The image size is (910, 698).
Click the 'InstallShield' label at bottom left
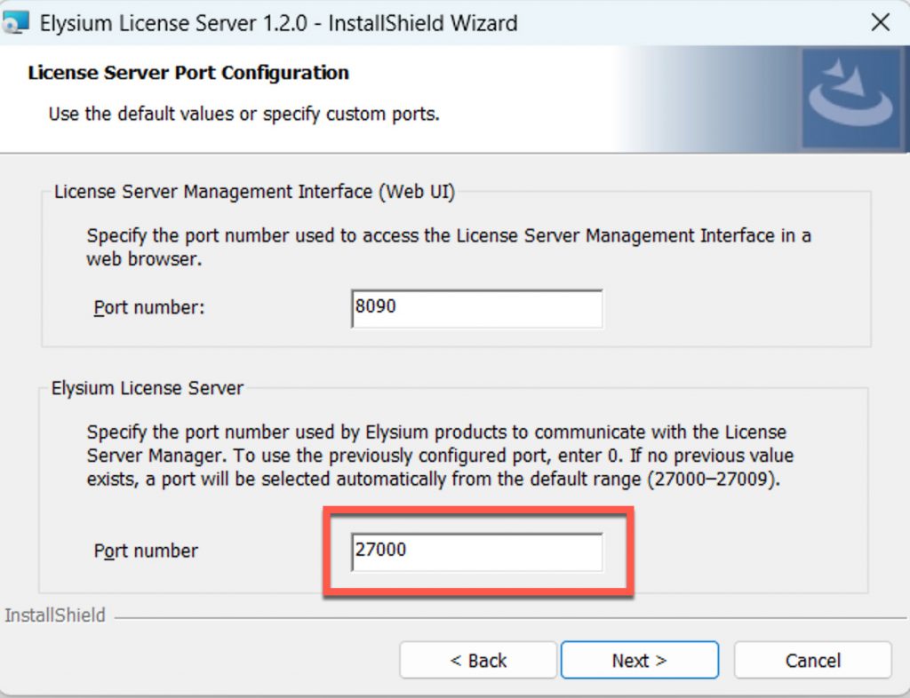tap(55, 615)
